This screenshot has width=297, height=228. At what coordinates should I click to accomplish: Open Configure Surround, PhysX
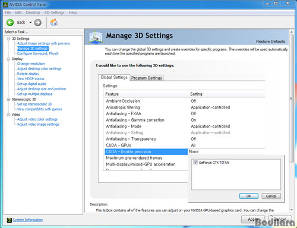[x=37, y=53]
